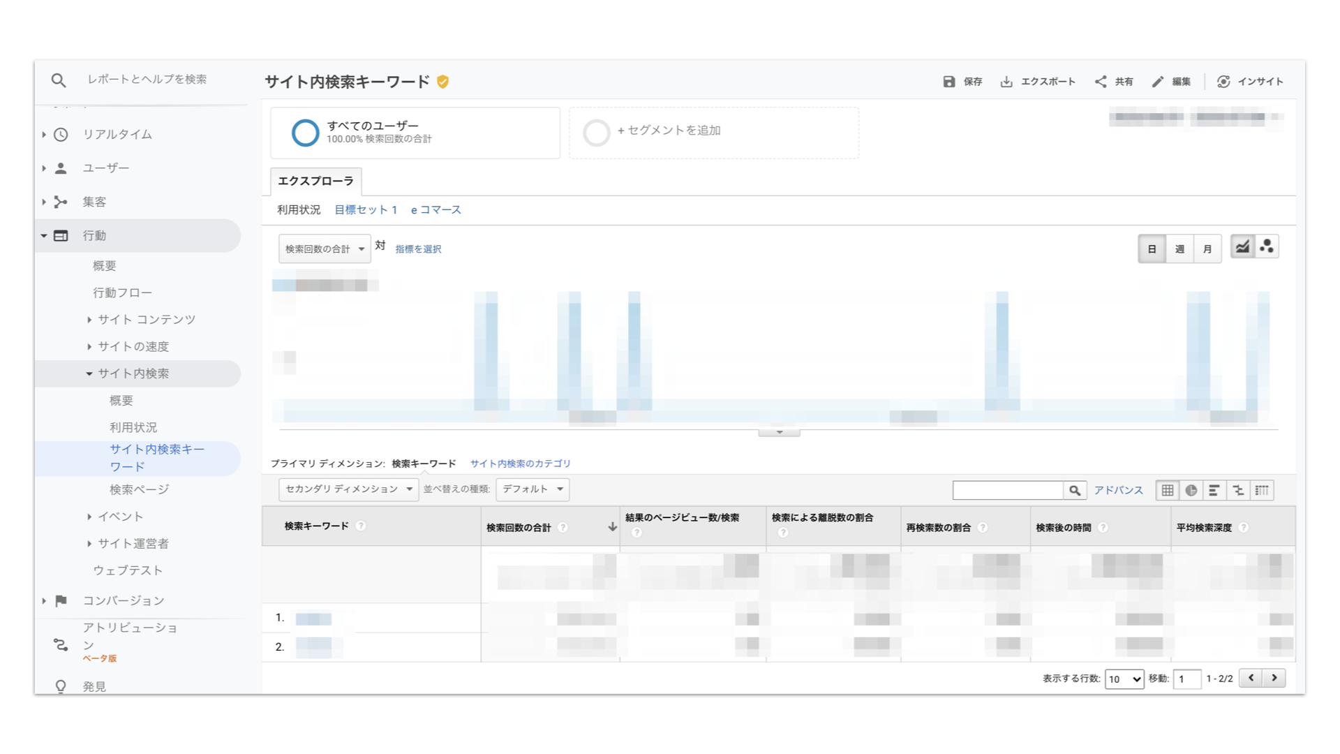The width and height of the screenshot is (1340, 754).
Task: Open the エクスプローラ tab
Action: pos(316,182)
